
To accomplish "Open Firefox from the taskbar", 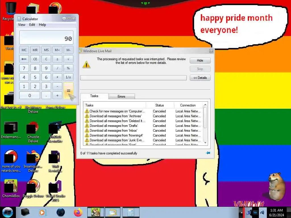I will (x=78, y=212).
